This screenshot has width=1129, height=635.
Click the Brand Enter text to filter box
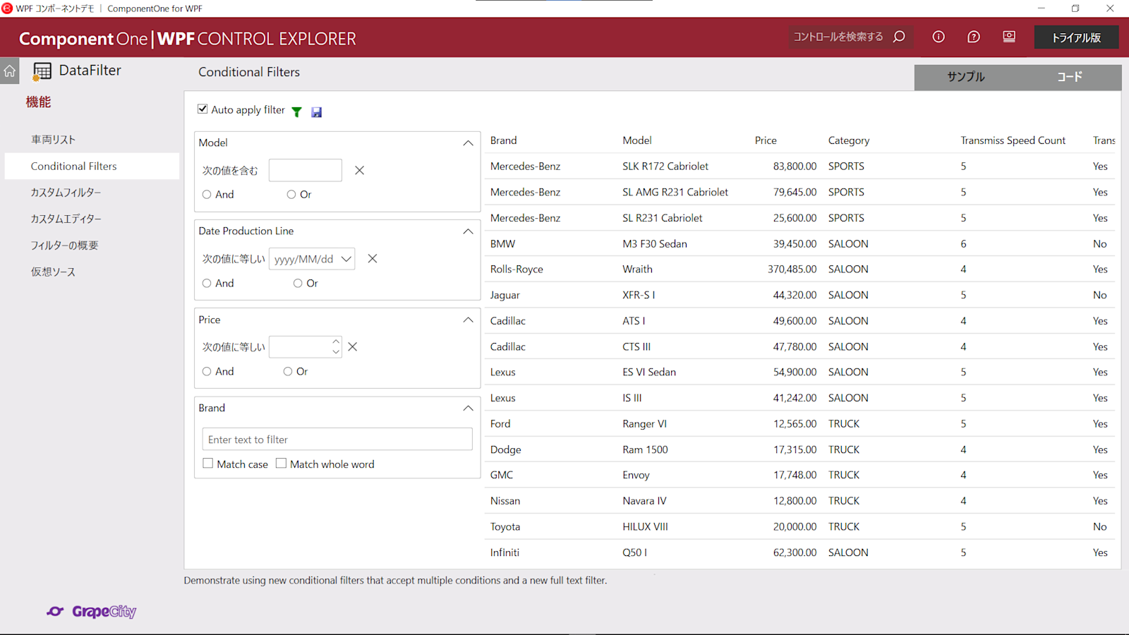click(337, 439)
